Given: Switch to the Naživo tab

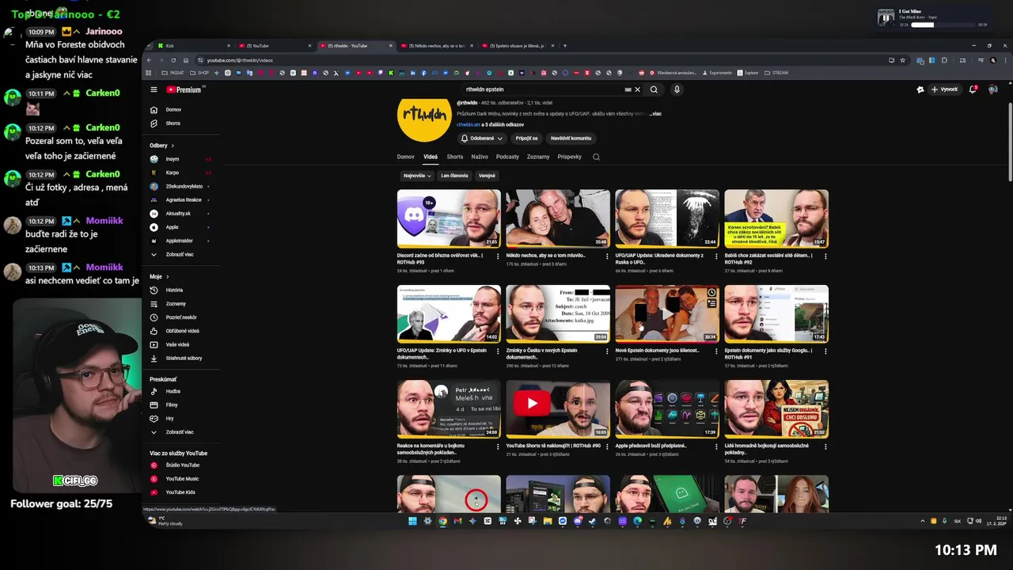Looking at the screenshot, I should tap(480, 157).
